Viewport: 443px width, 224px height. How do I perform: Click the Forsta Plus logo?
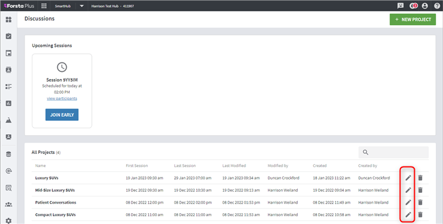pyautogui.click(x=19, y=6)
